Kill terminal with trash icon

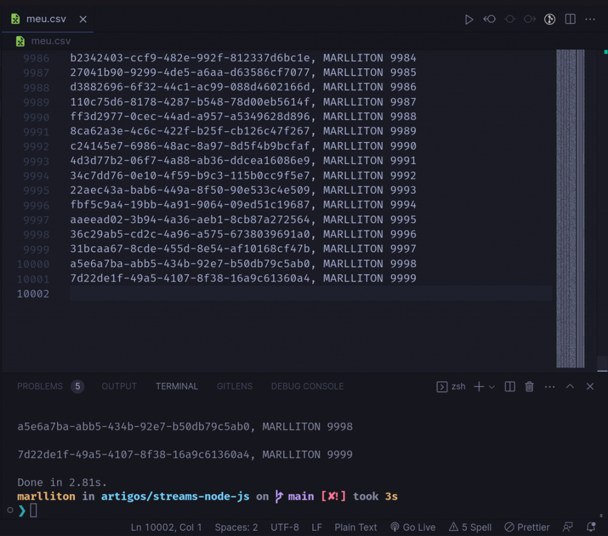[x=529, y=387]
